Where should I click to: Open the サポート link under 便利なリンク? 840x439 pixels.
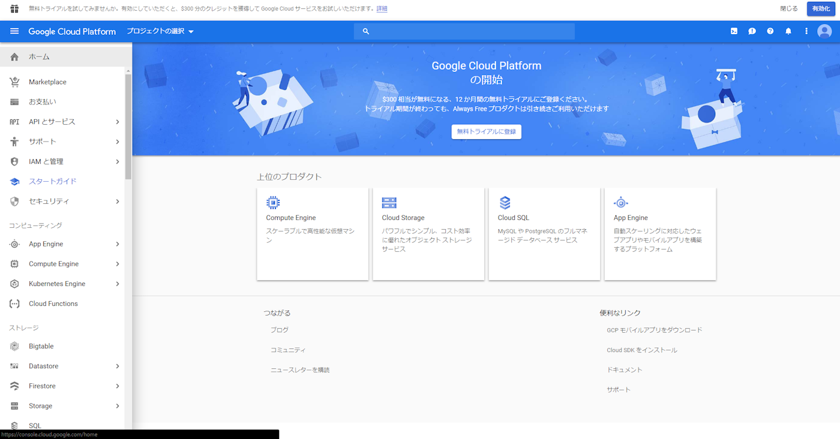pos(619,390)
